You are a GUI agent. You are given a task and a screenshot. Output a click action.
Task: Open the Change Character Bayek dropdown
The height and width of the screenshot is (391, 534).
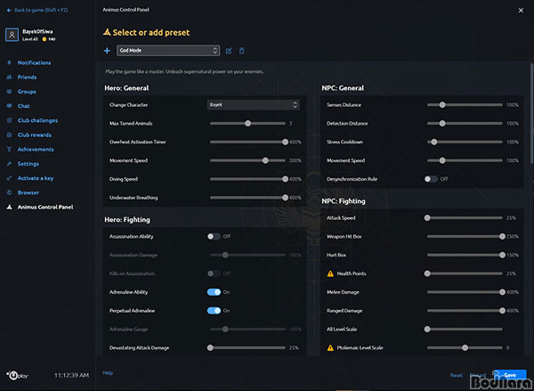[253, 105]
